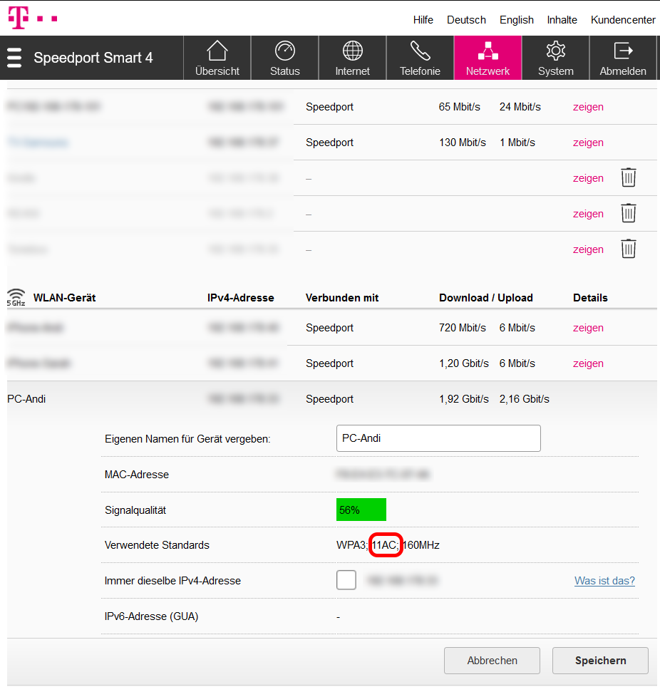This screenshot has width=660, height=687.
Task: Click the WLAN-Gerät column header
Action: pyautogui.click(x=64, y=298)
